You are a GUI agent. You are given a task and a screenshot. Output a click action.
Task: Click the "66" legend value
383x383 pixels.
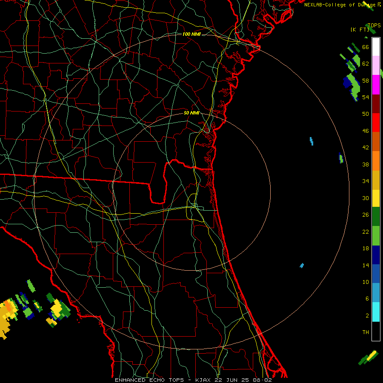tap(366, 47)
